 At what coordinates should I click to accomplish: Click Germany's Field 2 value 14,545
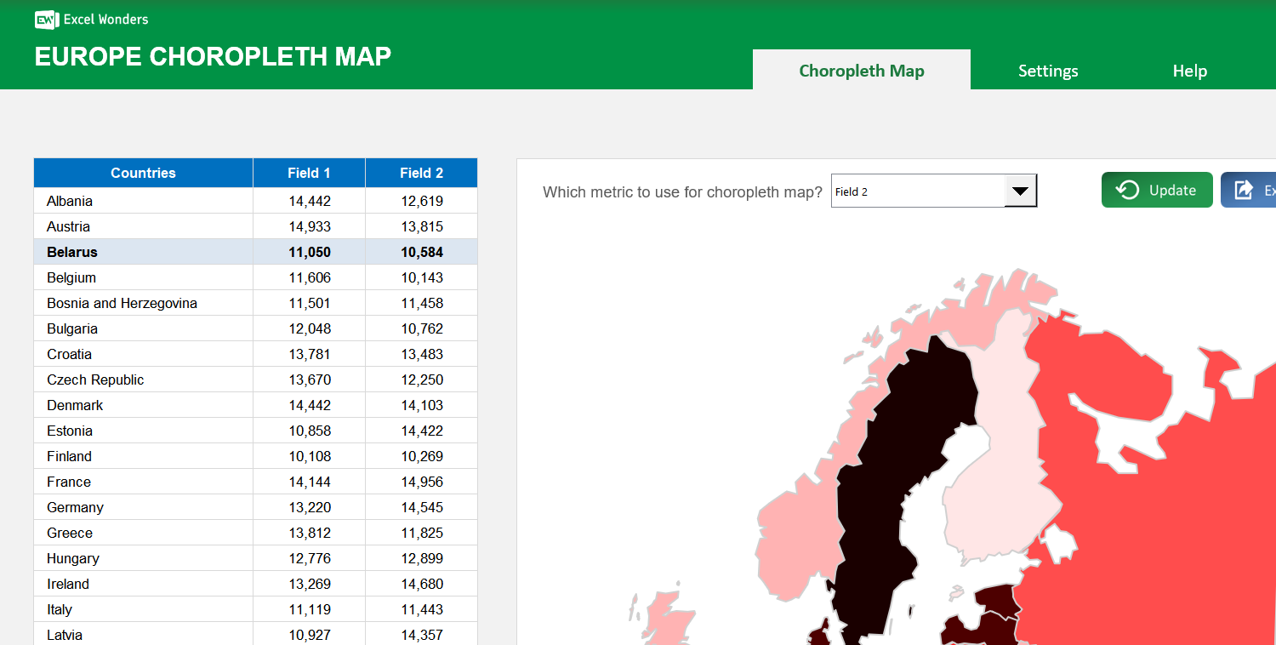tap(421, 507)
